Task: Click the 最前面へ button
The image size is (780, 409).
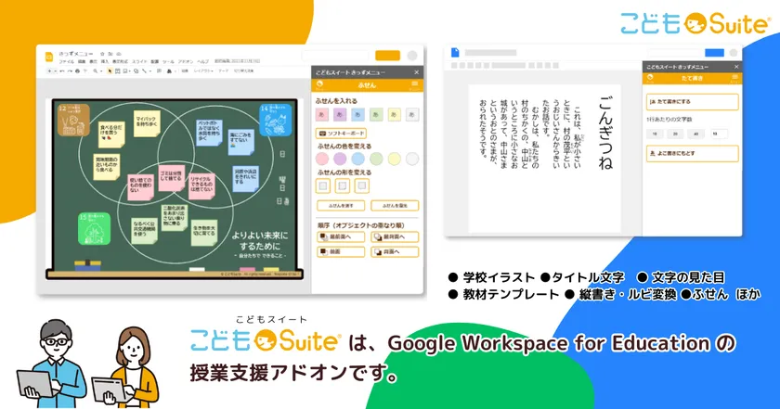Action: (x=342, y=237)
